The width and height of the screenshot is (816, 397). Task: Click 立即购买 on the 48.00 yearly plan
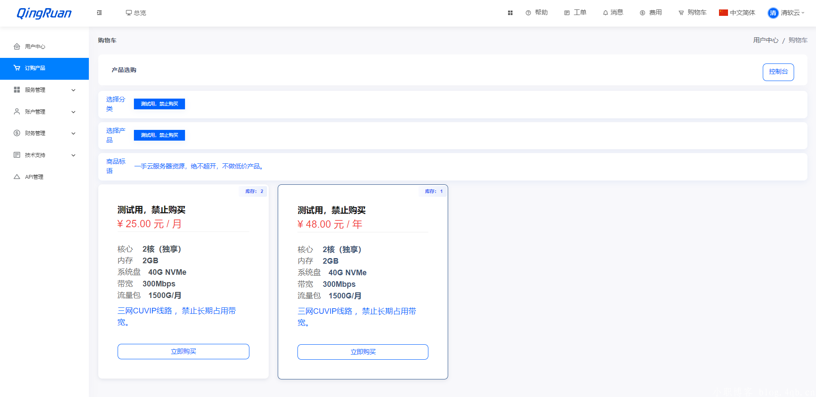click(x=363, y=352)
